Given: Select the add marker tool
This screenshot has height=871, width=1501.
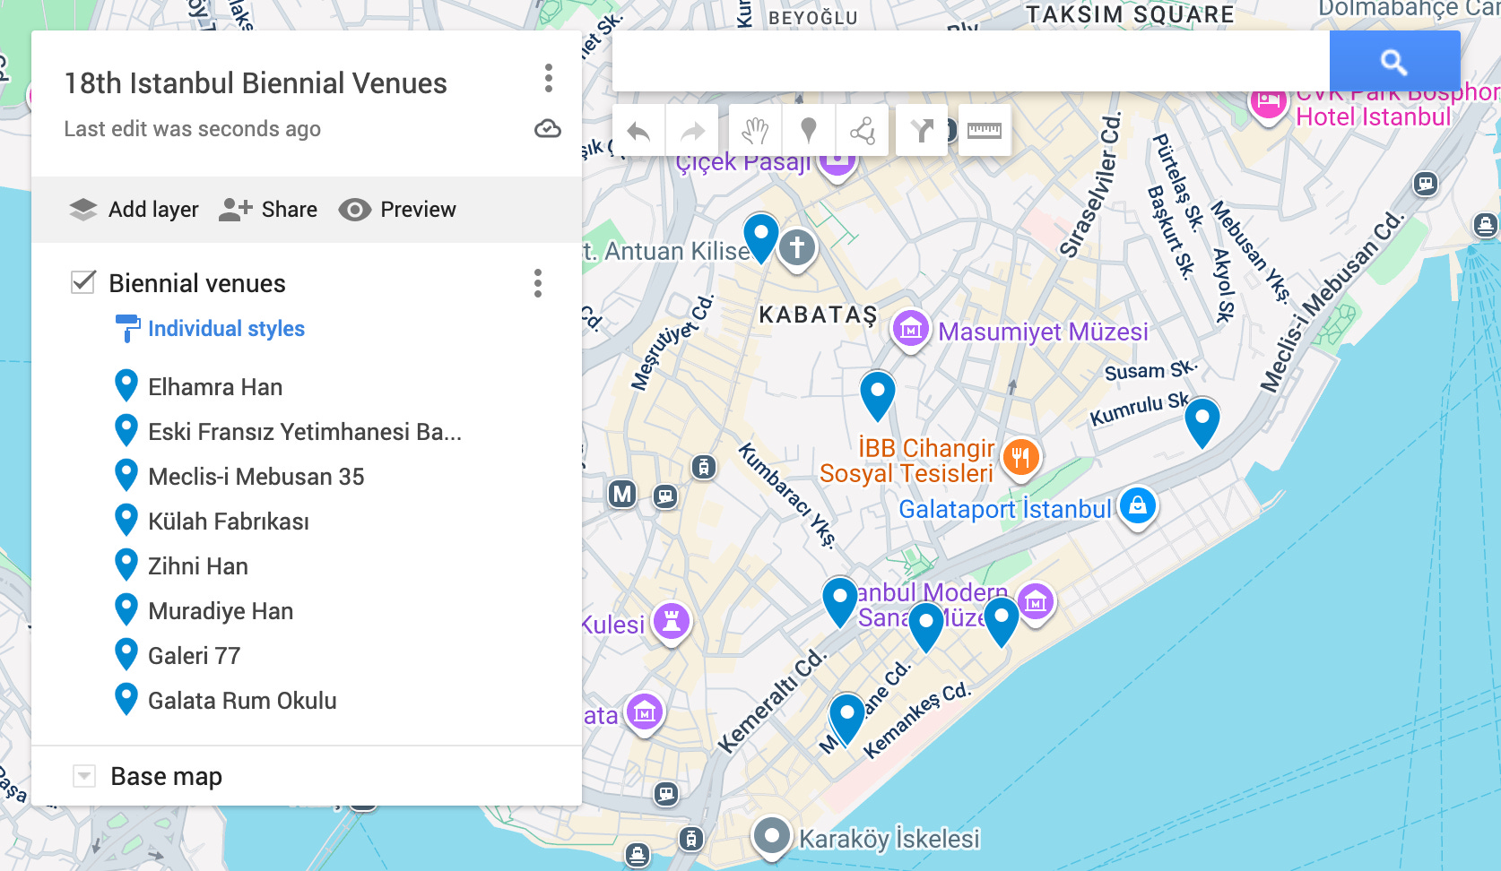Looking at the screenshot, I should point(808,131).
